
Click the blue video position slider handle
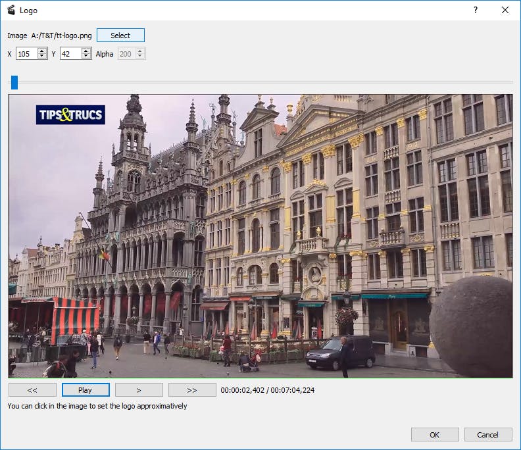click(14, 82)
